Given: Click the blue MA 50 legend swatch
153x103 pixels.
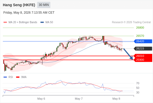Looking at the screenshot, I should (x=42, y=22).
